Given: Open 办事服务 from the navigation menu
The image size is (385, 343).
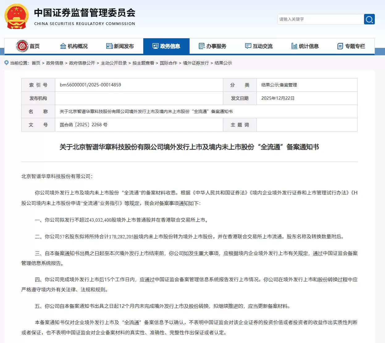Looking at the screenshot, I should (217, 46).
